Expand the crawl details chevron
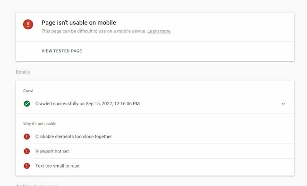The width and height of the screenshot is (307, 186). click(x=283, y=103)
